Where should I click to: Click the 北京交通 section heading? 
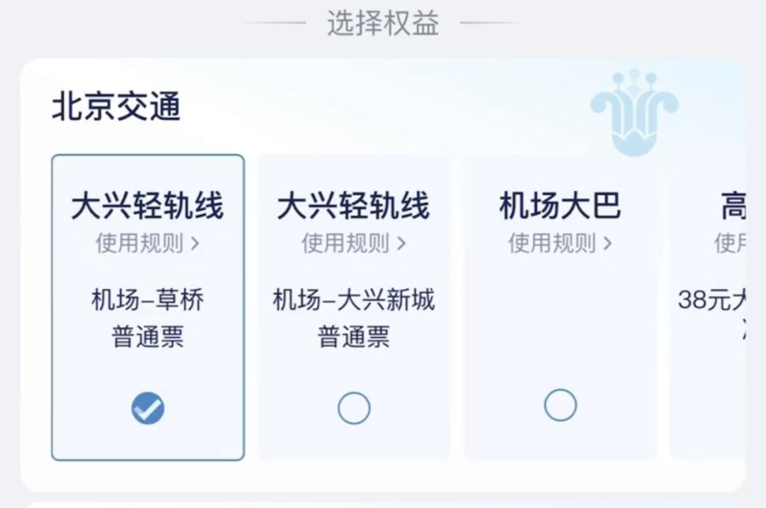(x=116, y=108)
